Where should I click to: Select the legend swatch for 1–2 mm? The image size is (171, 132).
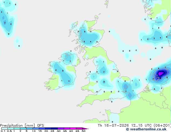(17, 128)
